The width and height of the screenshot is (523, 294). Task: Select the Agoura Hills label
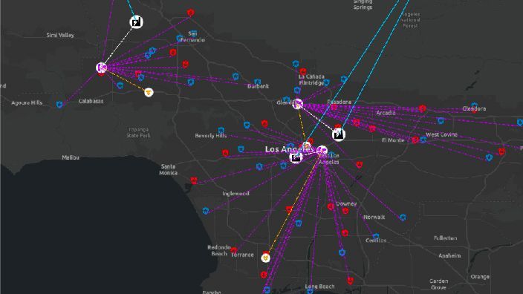pos(27,102)
